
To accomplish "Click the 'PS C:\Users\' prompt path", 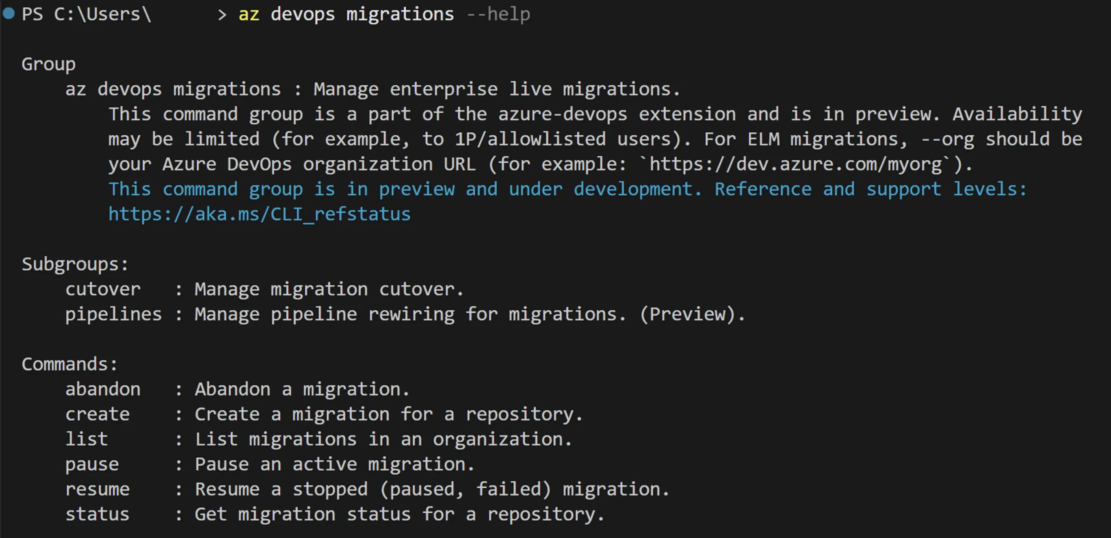I will point(87,14).
